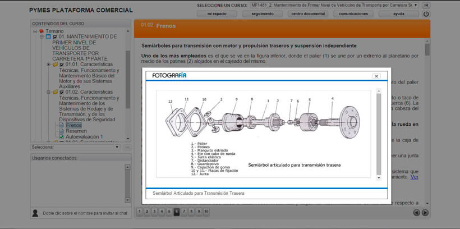Click scroll up arrow in photo popup

point(379,91)
